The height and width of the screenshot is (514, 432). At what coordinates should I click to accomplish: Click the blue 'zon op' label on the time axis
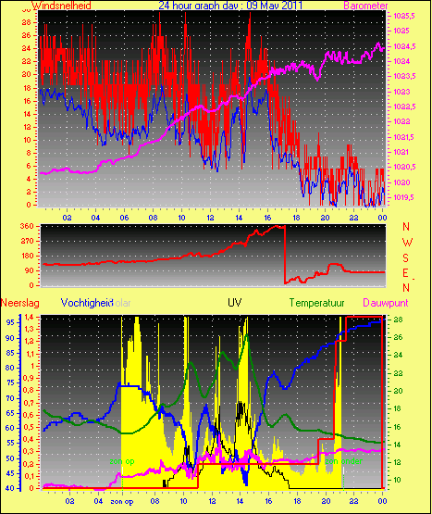122,502
